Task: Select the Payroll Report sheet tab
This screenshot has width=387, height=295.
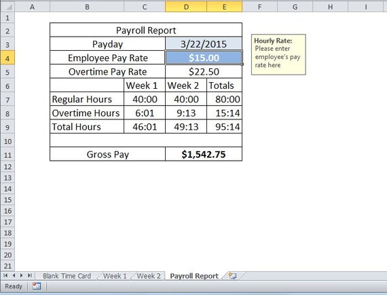Action: click(194, 276)
